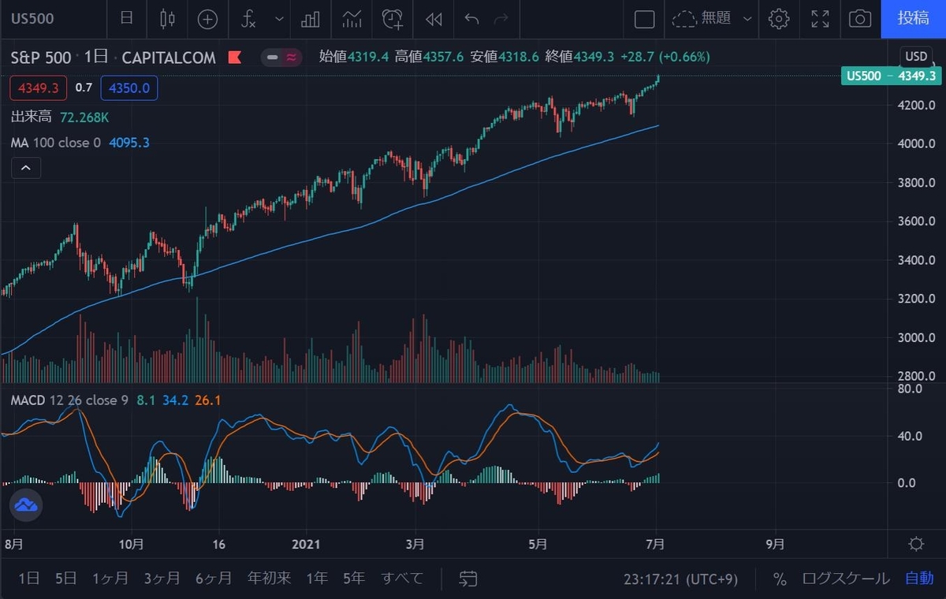Switch chart to fullscreen mode
The height and width of the screenshot is (599, 946).
820,19
